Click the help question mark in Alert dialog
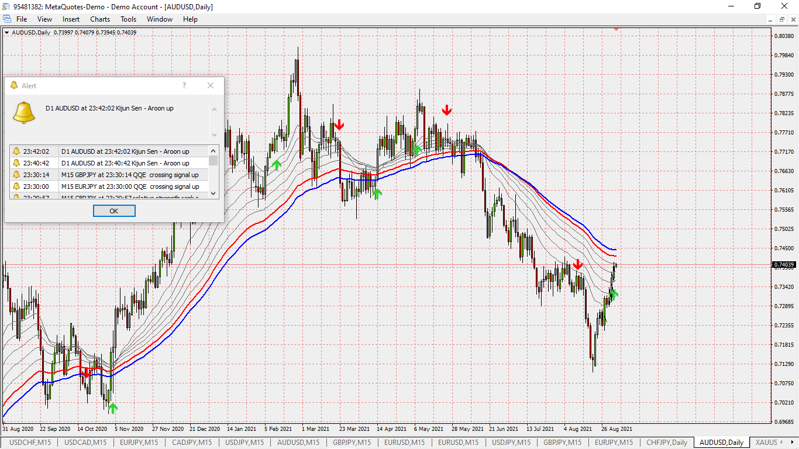This screenshot has width=799, height=449. (x=184, y=85)
